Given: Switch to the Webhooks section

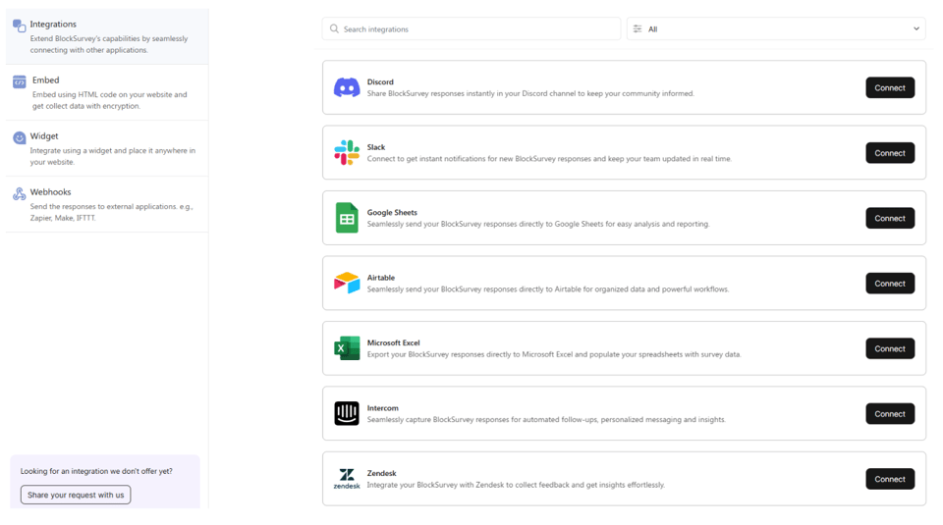Looking at the screenshot, I should point(107,204).
